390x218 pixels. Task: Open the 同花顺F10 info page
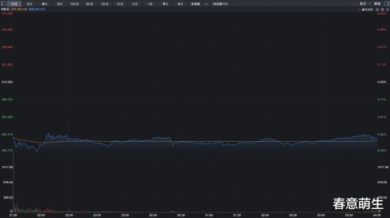[220, 4]
